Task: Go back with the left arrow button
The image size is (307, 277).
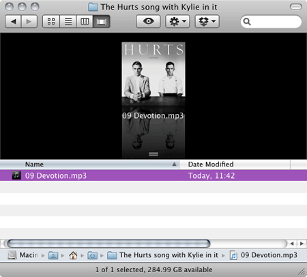Action: coord(13,22)
